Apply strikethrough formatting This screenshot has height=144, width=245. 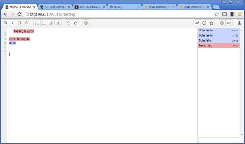pyautogui.click(x=27, y=23)
